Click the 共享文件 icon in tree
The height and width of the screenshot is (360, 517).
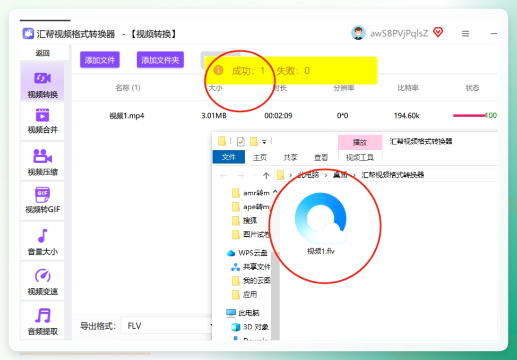tap(235, 267)
